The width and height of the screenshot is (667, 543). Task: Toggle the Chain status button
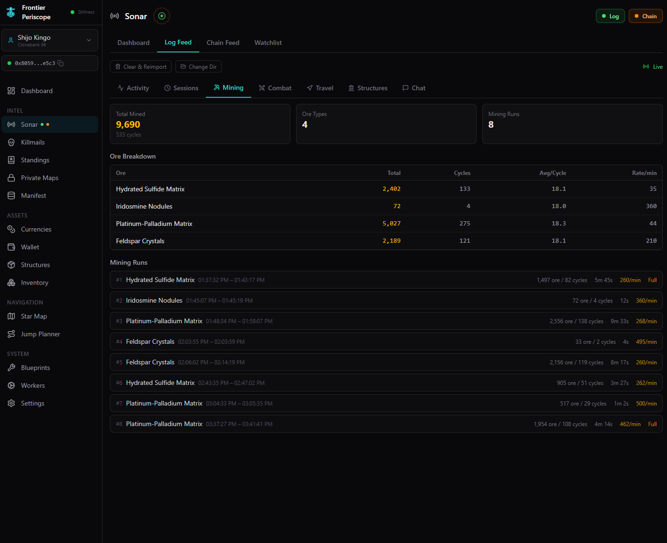pos(645,16)
